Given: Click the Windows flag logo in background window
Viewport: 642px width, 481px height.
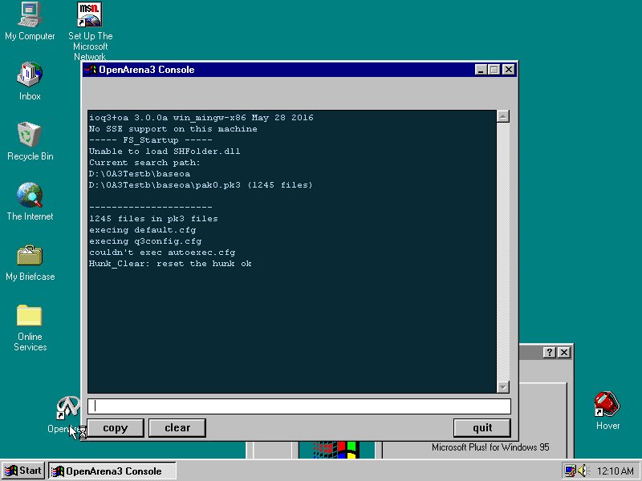Looking at the screenshot, I should click(335, 450).
